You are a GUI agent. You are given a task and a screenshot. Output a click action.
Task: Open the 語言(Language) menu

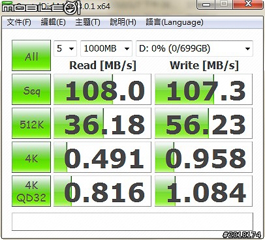pos(174,22)
